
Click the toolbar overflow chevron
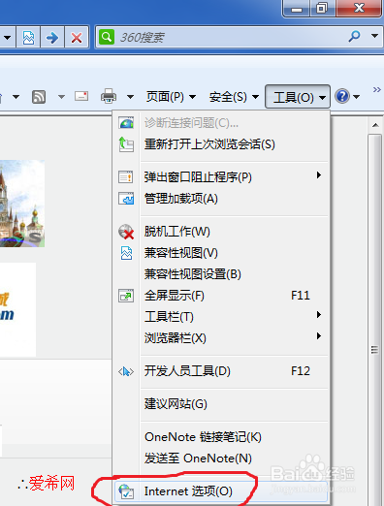click(377, 89)
